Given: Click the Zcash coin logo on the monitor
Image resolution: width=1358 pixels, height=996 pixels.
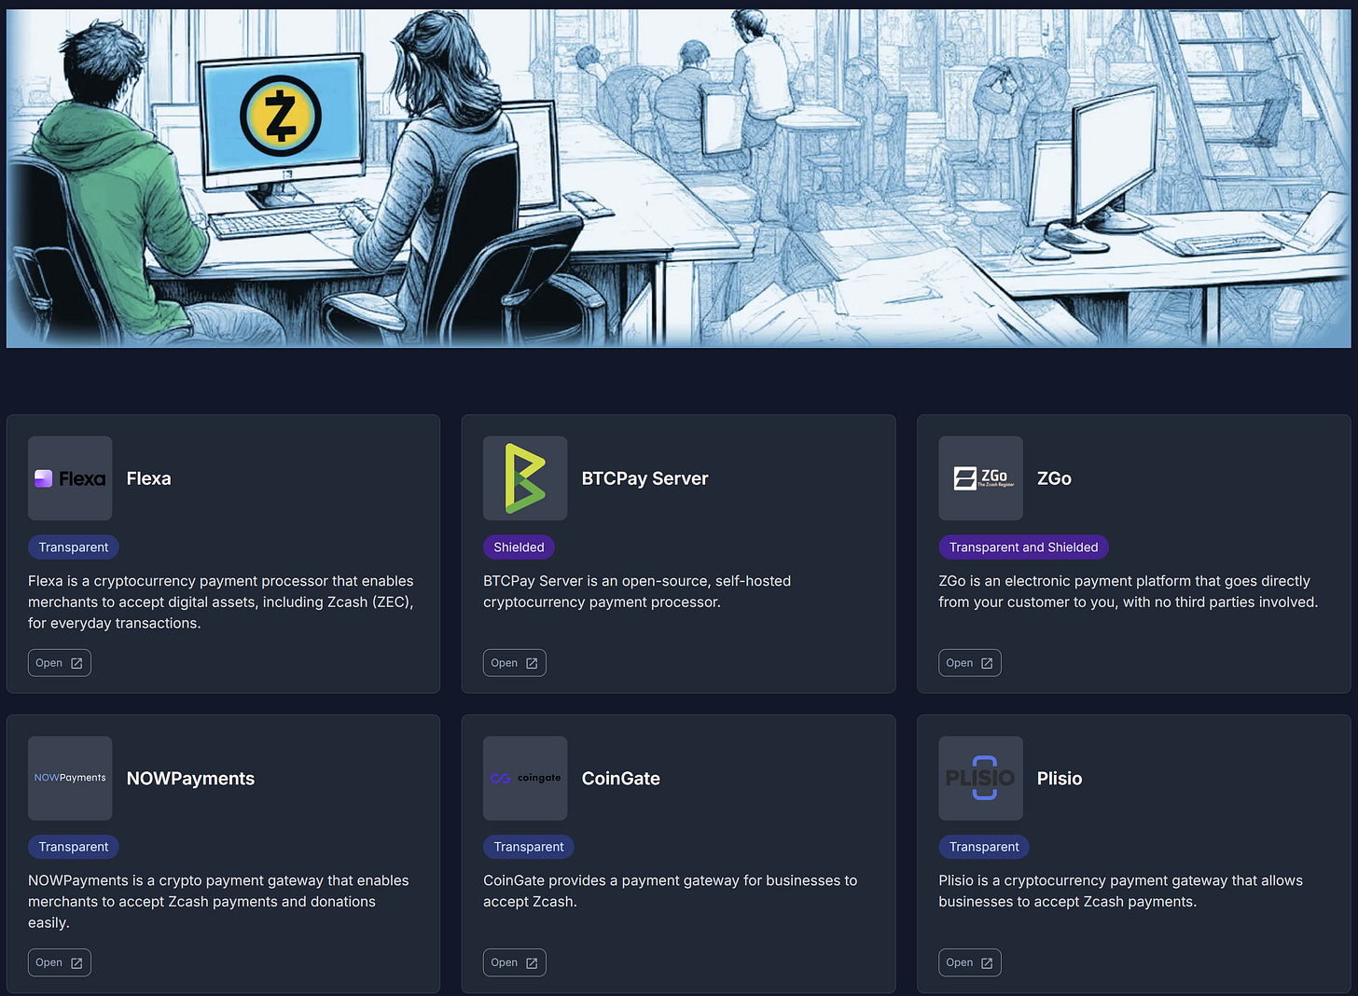Looking at the screenshot, I should [281, 117].
